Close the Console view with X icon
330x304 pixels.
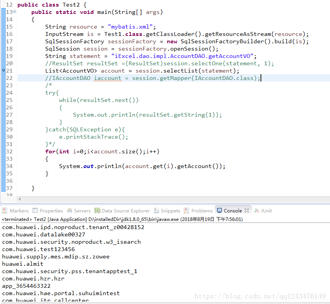click(247, 211)
